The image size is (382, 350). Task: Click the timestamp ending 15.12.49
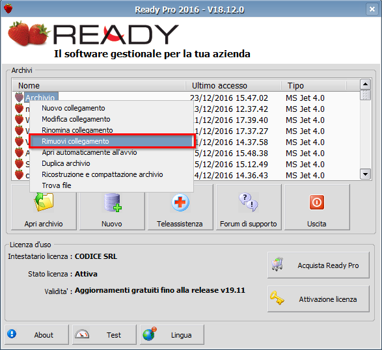(x=231, y=164)
